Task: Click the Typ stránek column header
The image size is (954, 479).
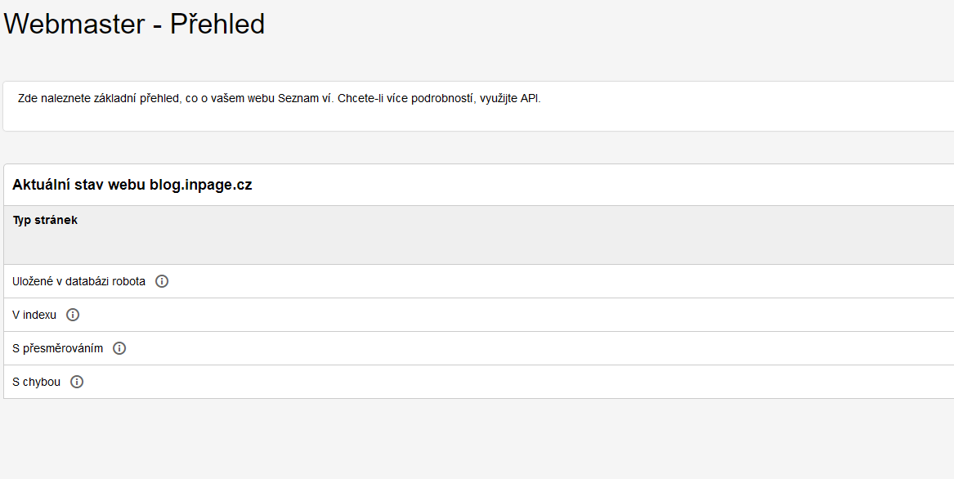Action: tap(45, 221)
